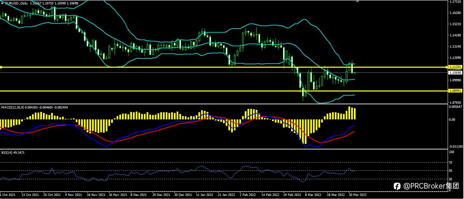Click the 1.13140 price axis label
This screenshot has height=199, width=464.
[455, 47]
